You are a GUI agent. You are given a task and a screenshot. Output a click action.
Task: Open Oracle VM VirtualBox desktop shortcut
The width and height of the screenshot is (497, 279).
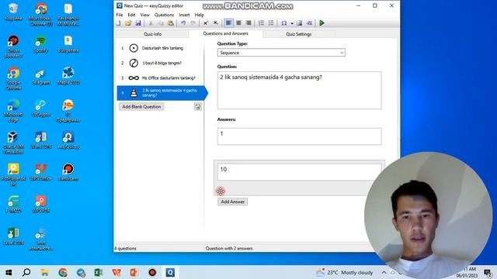pyautogui.click(x=13, y=143)
